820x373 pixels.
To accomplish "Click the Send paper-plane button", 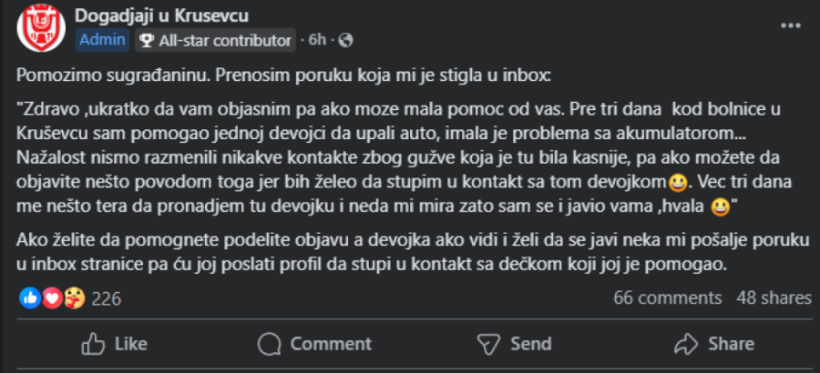I will coord(515,343).
